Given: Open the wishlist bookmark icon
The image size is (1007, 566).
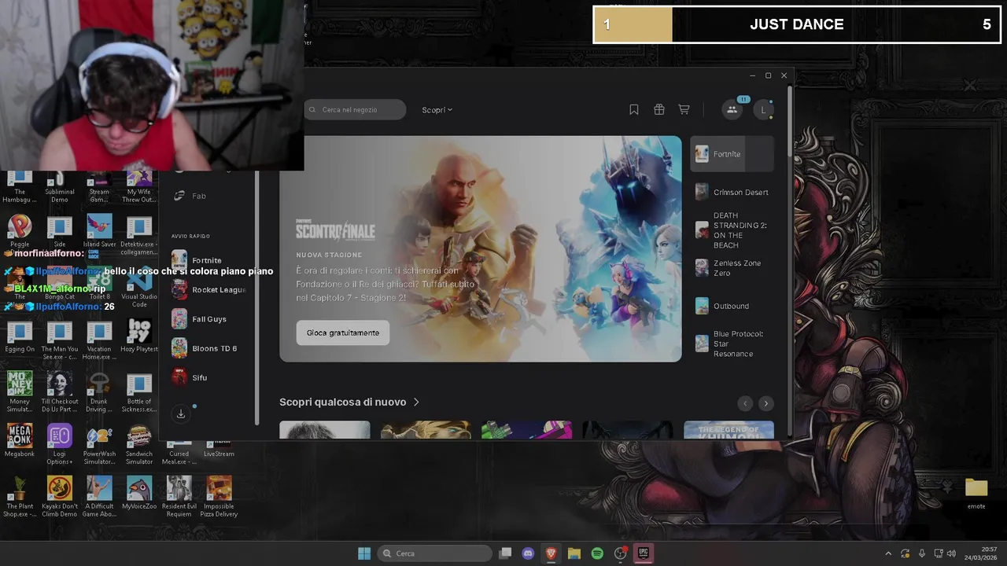Looking at the screenshot, I should point(634,110).
